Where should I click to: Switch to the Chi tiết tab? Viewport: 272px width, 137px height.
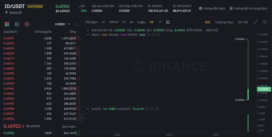click(x=243, y=22)
